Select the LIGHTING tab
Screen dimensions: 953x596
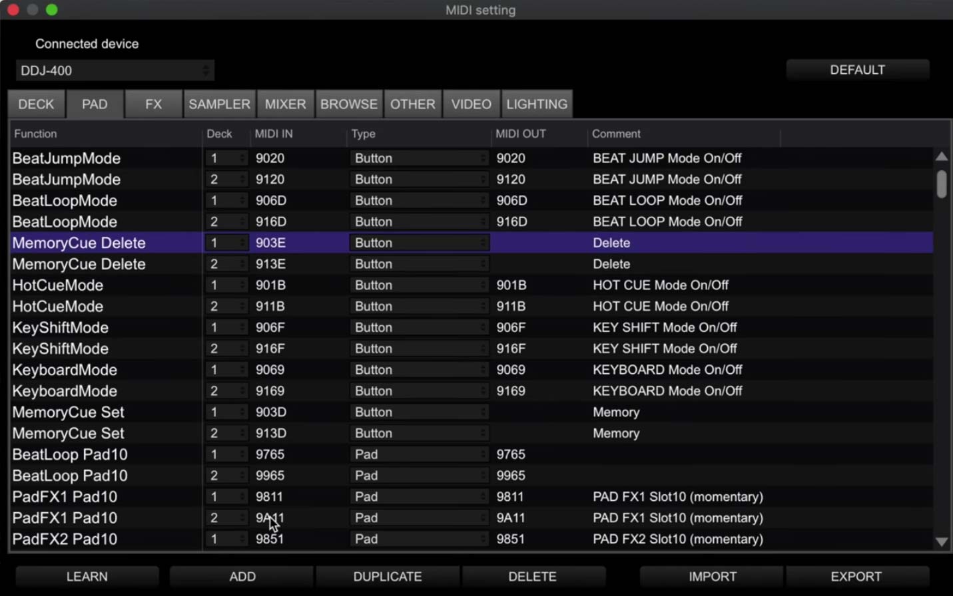click(536, 104)
